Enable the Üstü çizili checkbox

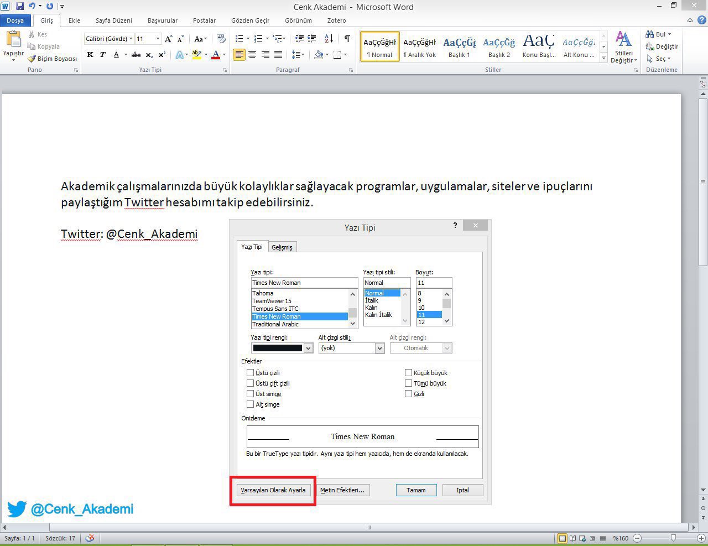click(251, 373)
